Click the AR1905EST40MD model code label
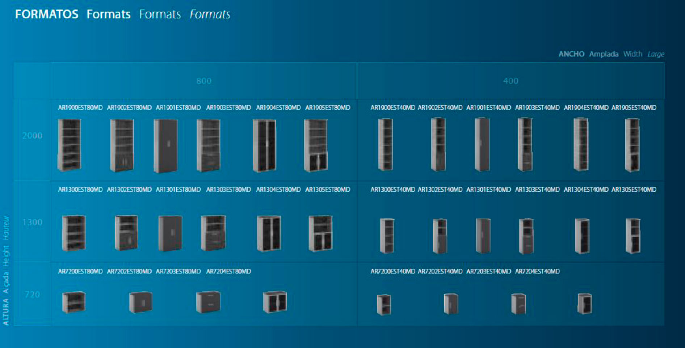The width and height of the screenshot is (685, 348). [634, 108]
